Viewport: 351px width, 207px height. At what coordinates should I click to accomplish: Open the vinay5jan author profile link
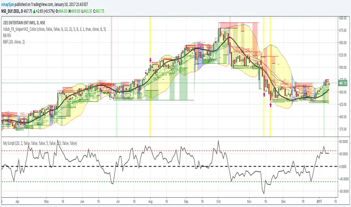pos(8,4)
